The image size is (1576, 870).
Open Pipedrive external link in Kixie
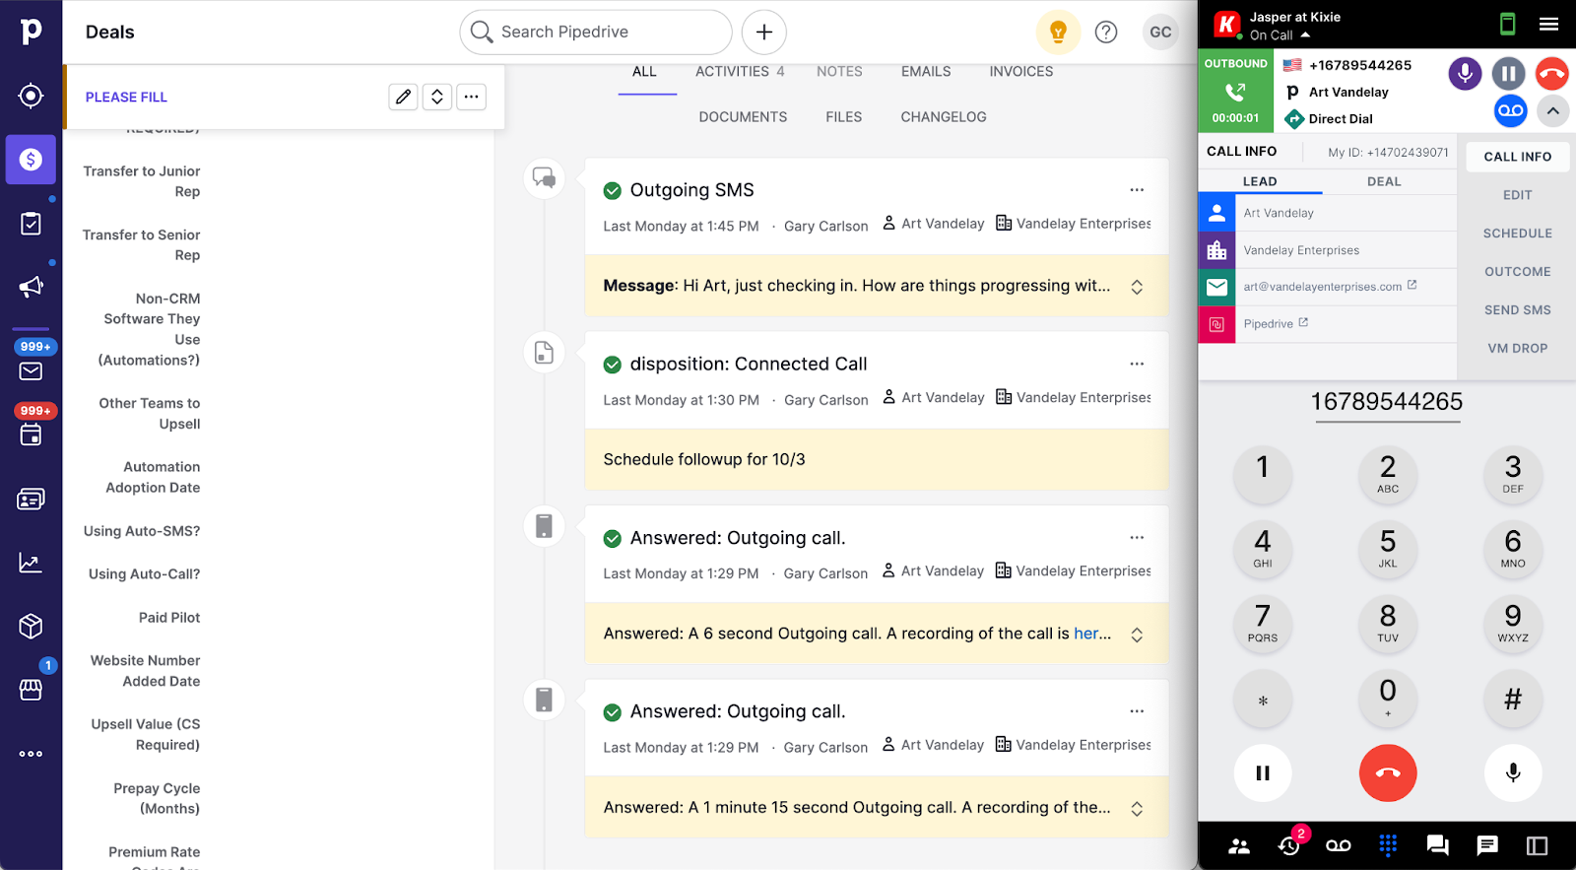point(1276,324)
